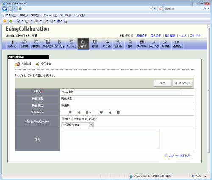
Task: Open the スケジュール nav icon
Action: pos(71,44)
